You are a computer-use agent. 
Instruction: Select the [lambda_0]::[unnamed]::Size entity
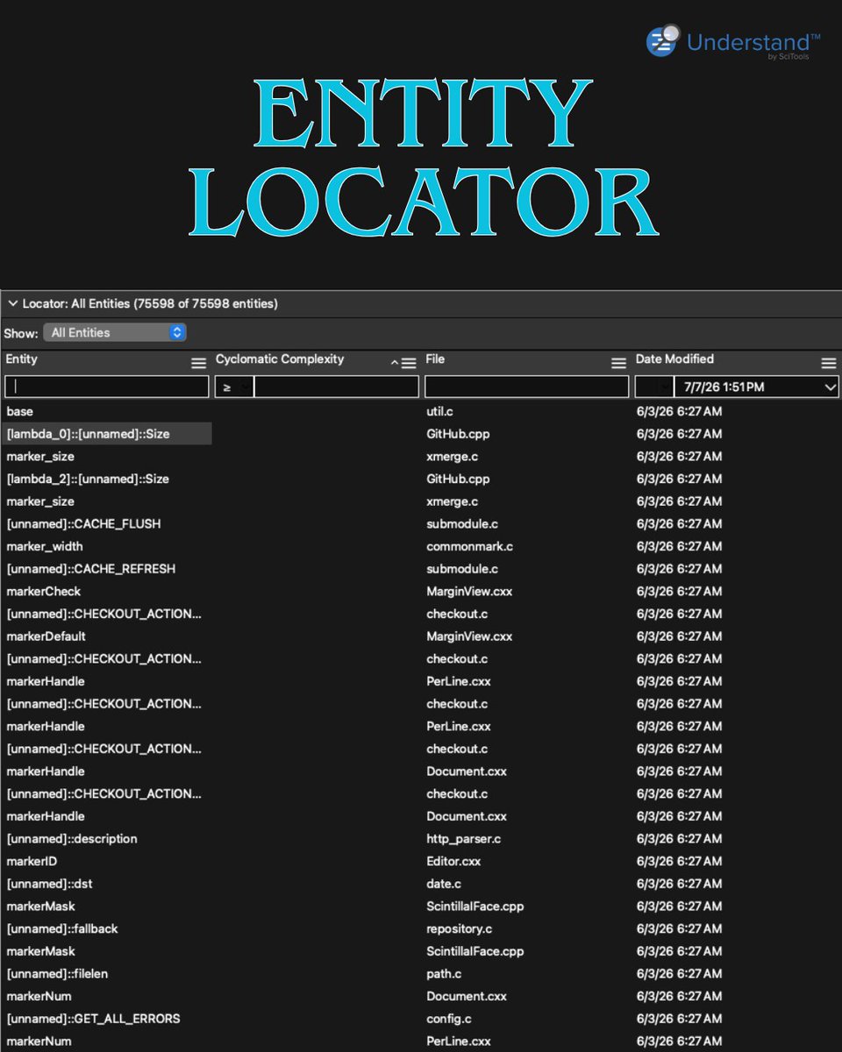[88, 434]
